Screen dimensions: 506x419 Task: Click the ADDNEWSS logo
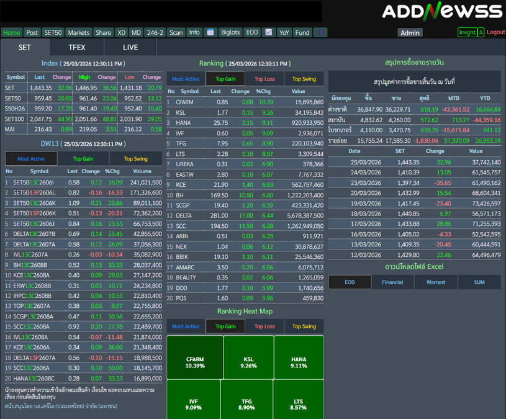click(441, 11)
